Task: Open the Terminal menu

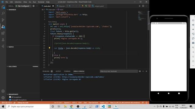Action: point(41,2)
